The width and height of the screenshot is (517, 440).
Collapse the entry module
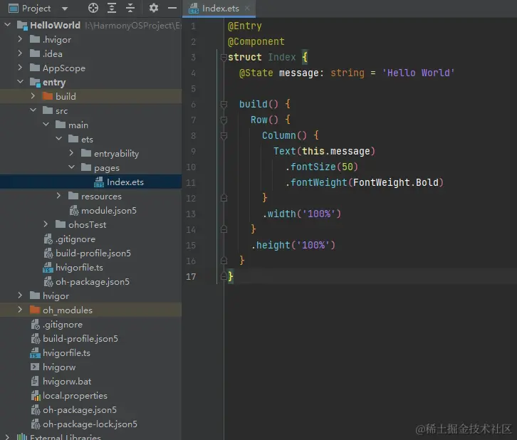[20, 81]
